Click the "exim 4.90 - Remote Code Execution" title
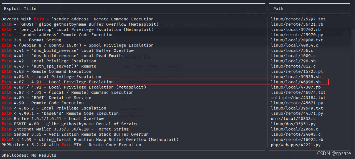The height and width of the screenshot is (159, 355). (x=43, y=103)
